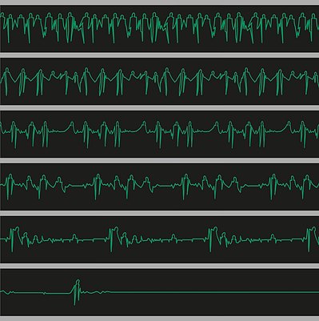Click the lone spike in the bottom strip
The image size is (319, 321).
77,292
